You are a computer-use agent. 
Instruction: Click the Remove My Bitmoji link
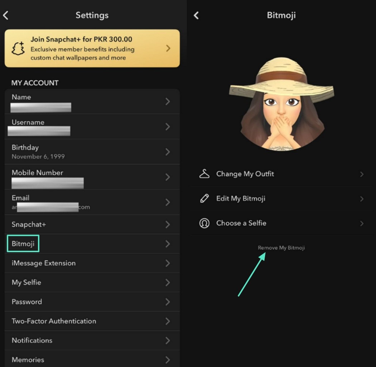[x=281, y=248]
